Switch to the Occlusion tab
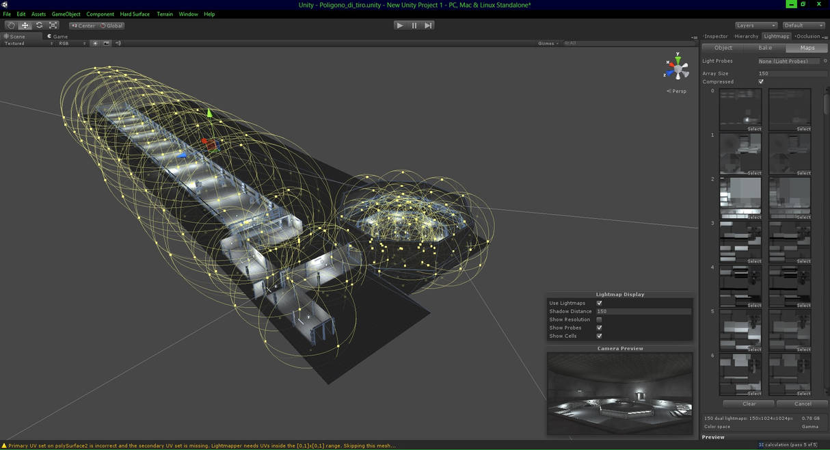 pos(807,36)
